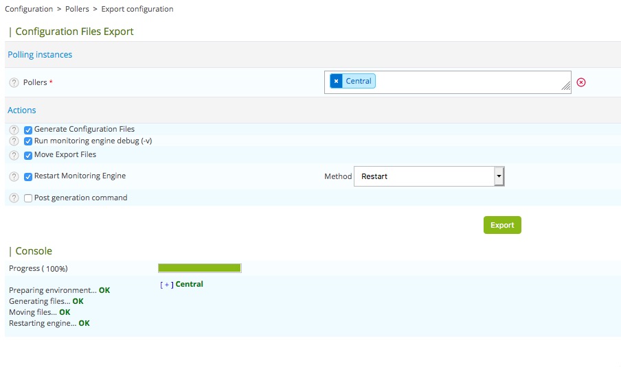Click the Central link in console
Image resolution: width=621 pixels, height=367 pixels.
[190, 284]
